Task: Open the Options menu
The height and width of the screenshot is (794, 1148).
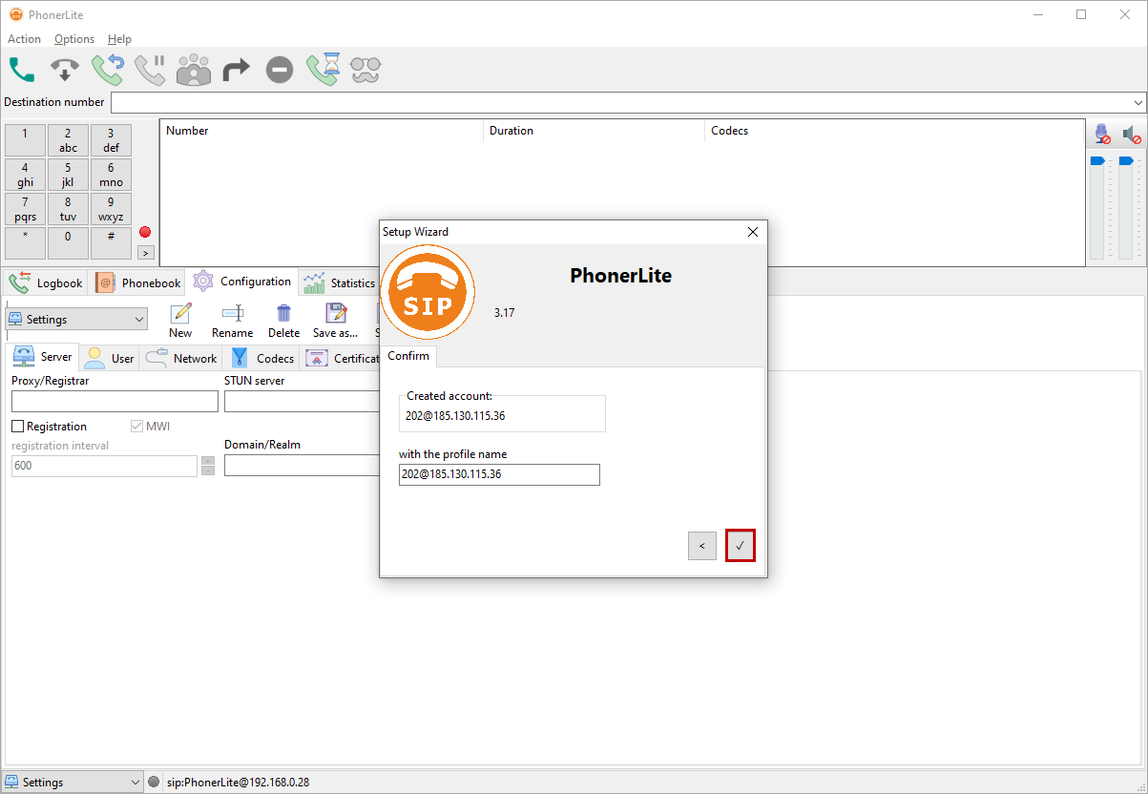Action: pyautogui.click(x=74, y=39)
